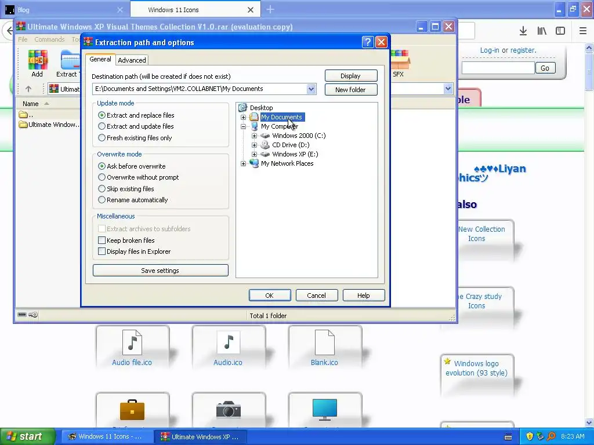Click the destination path text field
This screenshot has width=594, height=445.
(200, 89)
